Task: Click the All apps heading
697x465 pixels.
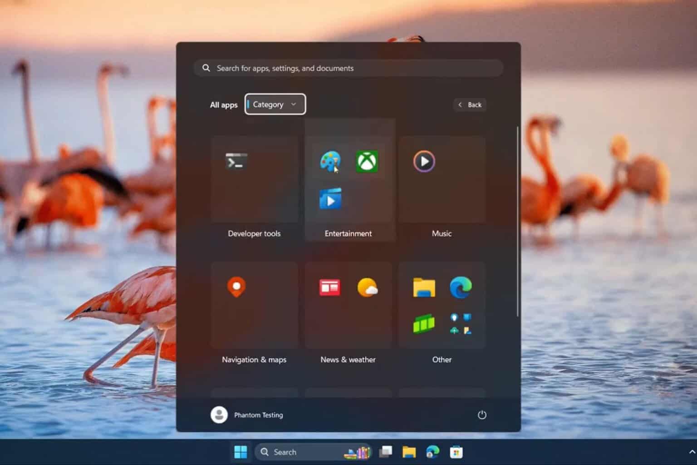Action: click(x=224, y=105)
